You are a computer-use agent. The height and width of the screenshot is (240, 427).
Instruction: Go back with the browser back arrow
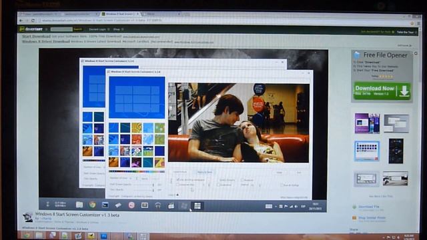click(x=21, y=21)
